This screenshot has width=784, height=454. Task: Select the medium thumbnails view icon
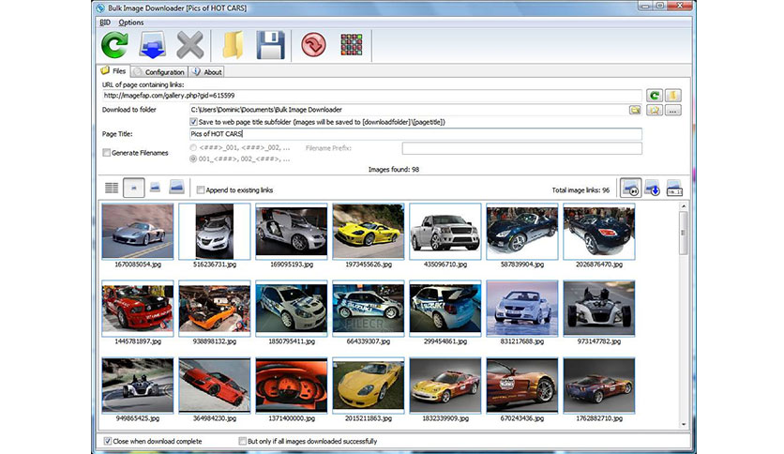(155, 188)
